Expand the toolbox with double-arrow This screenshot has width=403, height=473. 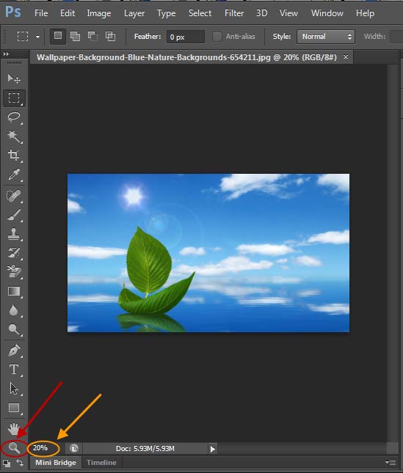pyautogui.click(x=6, y=54)
